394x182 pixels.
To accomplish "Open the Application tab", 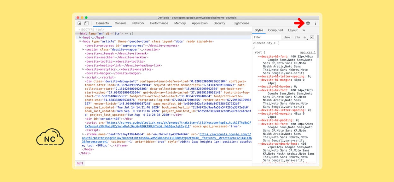I will coord(200,23).
